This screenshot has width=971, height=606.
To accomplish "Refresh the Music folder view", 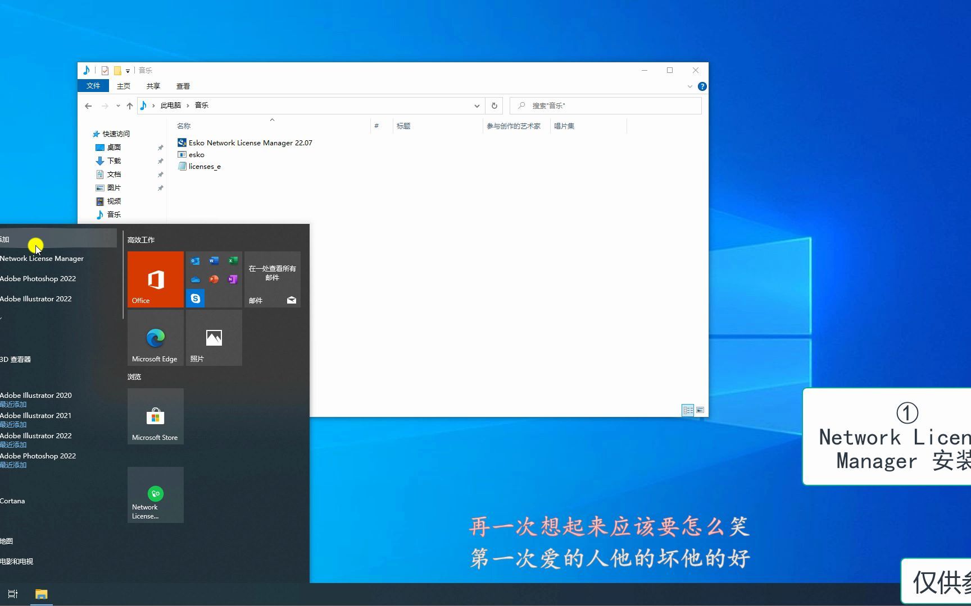I will [494, 105].
